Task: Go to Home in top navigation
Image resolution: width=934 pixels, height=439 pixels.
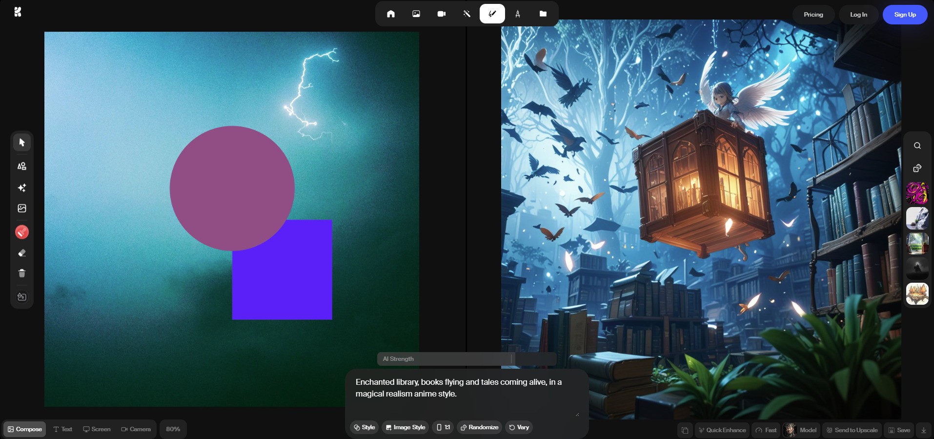Action: click(391, 14)
